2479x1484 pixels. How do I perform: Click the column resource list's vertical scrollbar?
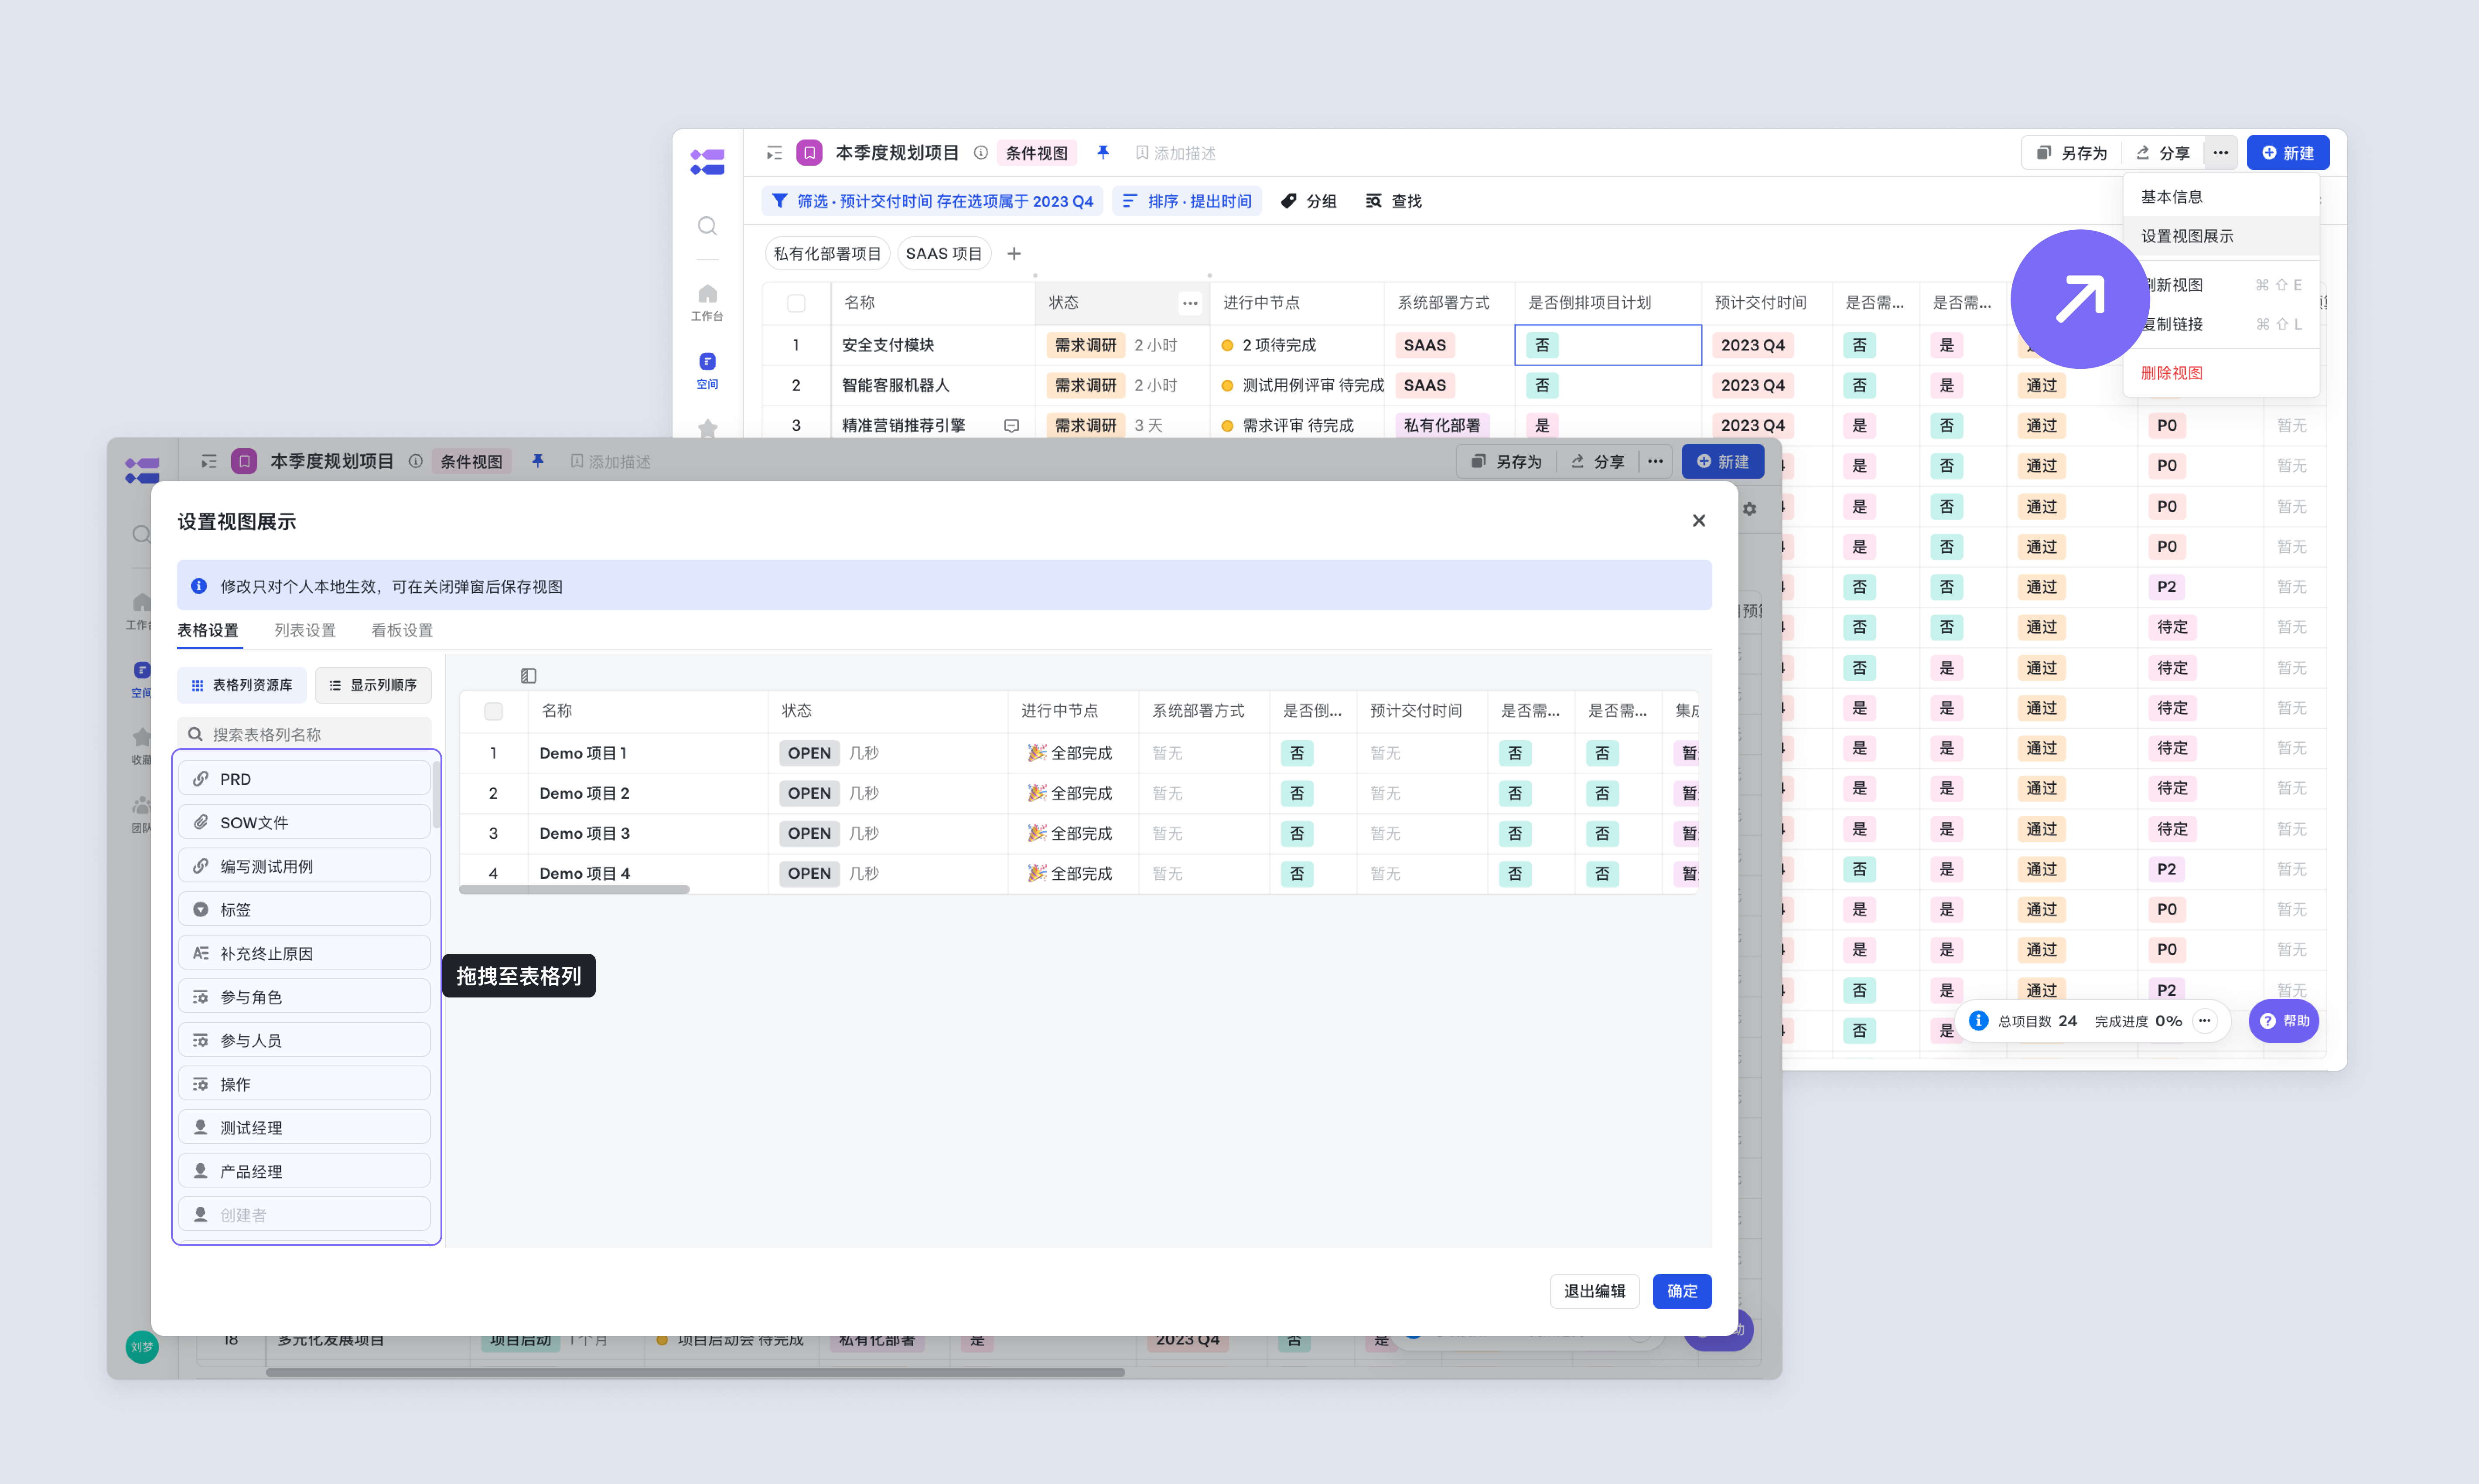[436, 795]
